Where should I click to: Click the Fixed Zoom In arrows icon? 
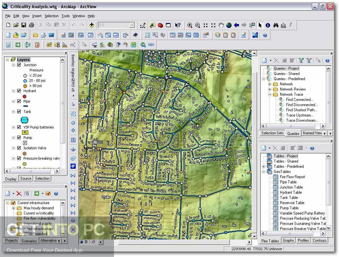click(206, 25)
